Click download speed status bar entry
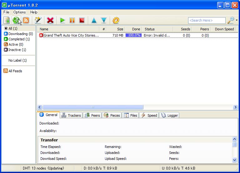The height and width of the screenshot is (173, 240). click(100, 168)
